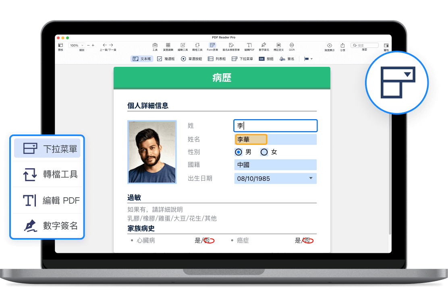Open the 100% zoom level dropdown
Viewport: 448px width, 306px height.
[x=77, y=45]
